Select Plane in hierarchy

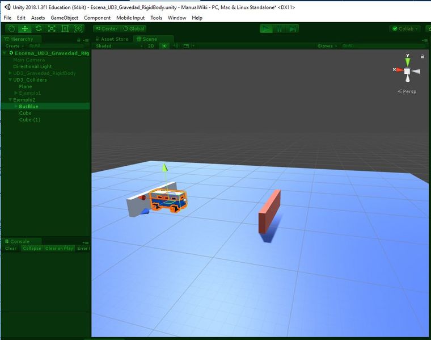click(x=26, y=86)
